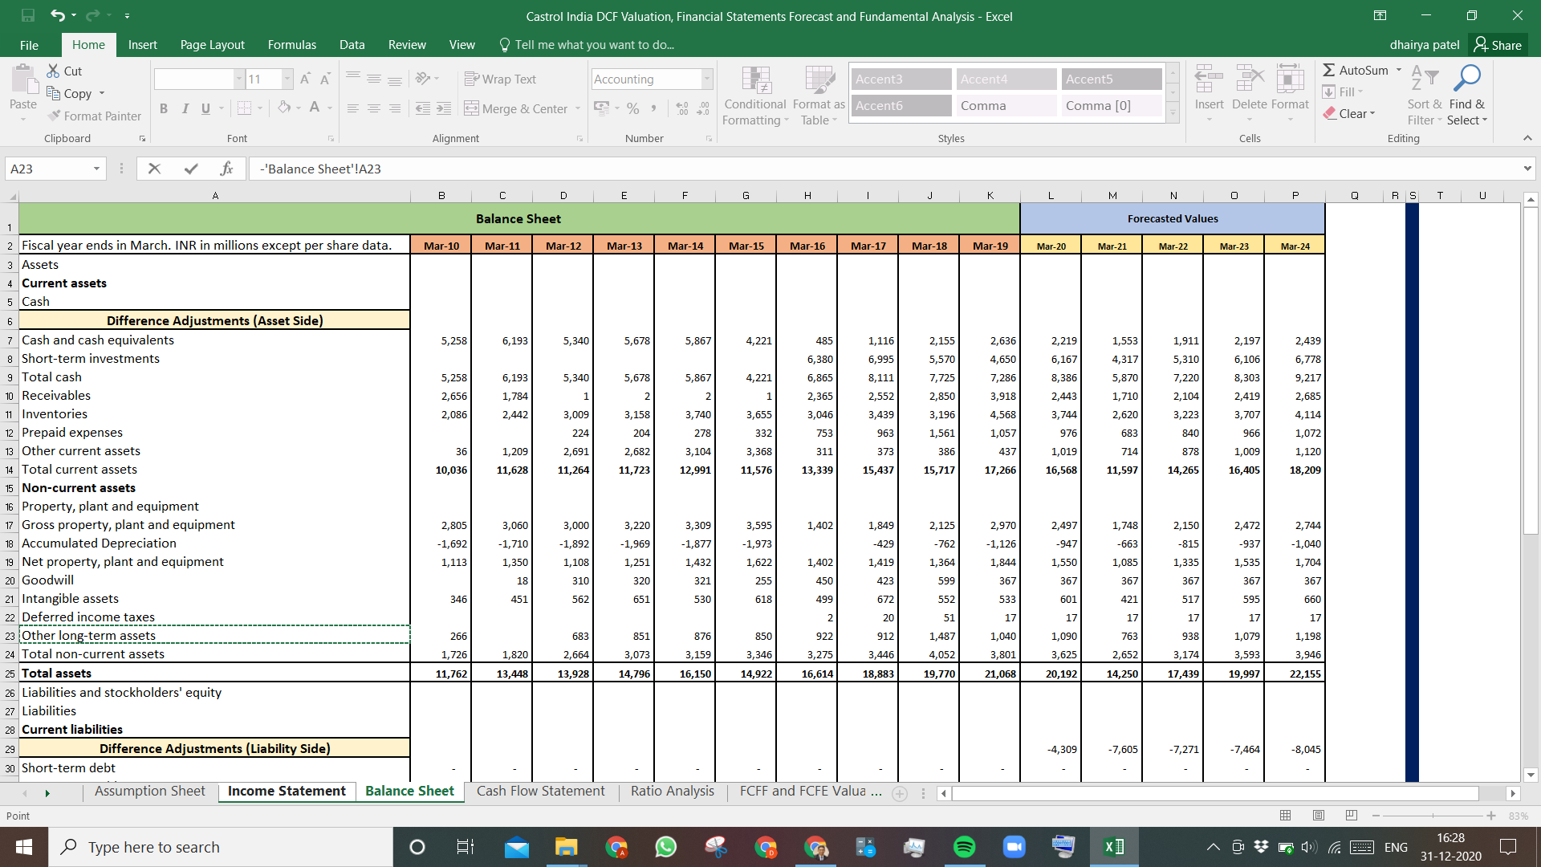Screen dimensions: 1541x867
Task: Click Merge & Center button
Action: [516, 108]
